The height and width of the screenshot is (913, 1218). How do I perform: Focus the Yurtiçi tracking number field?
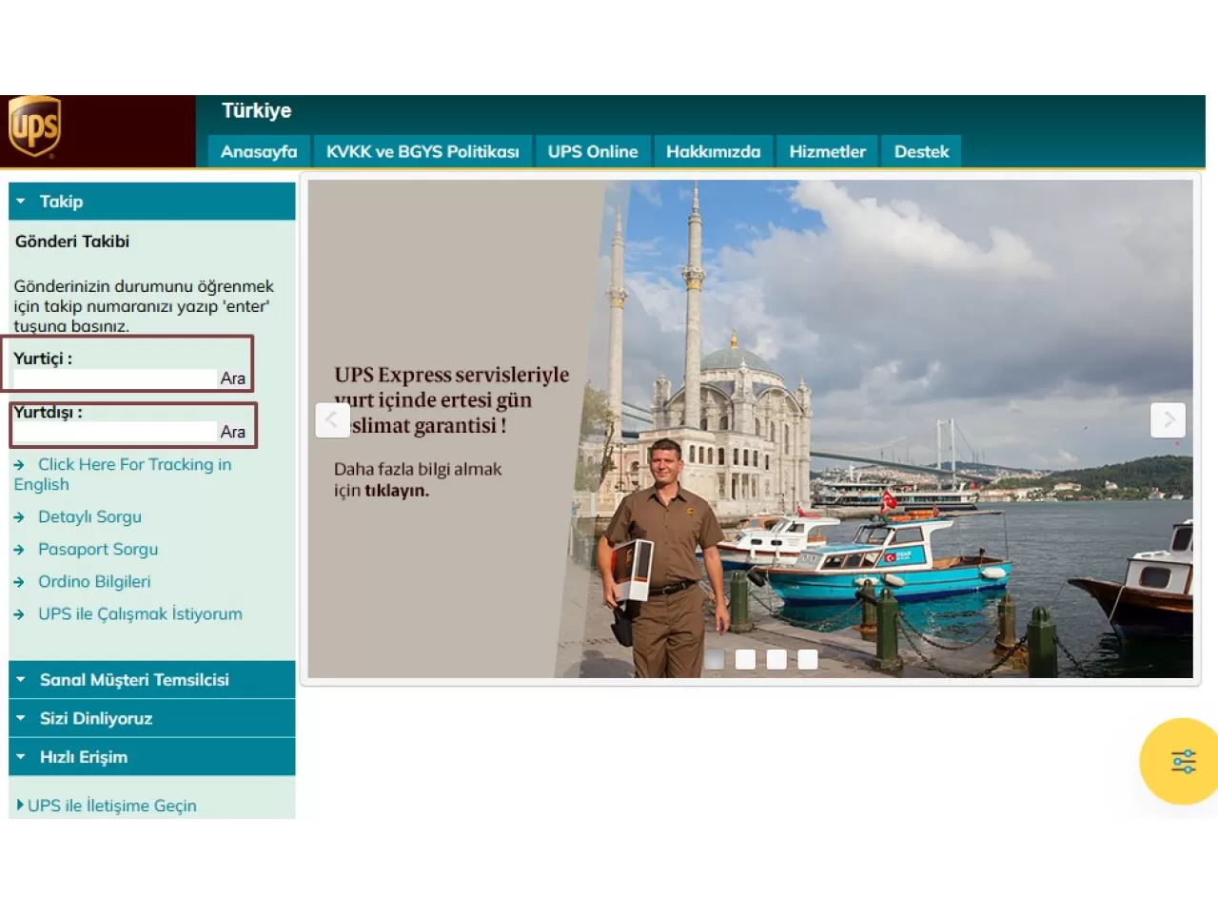[x=114, y=379]
